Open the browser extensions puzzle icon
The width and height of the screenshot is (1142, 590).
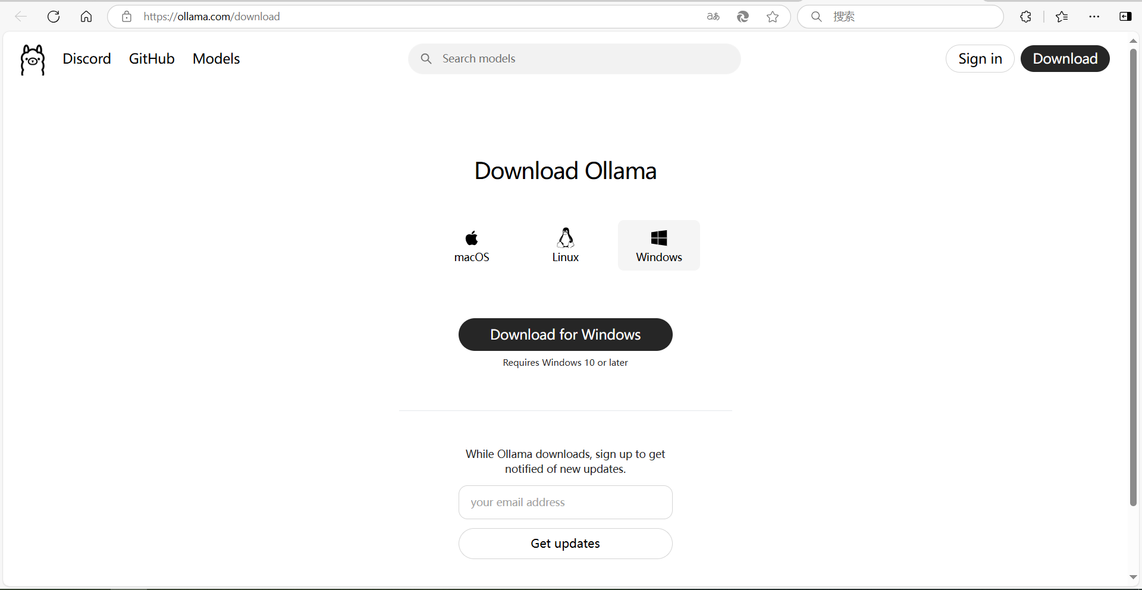[1026, 17]
